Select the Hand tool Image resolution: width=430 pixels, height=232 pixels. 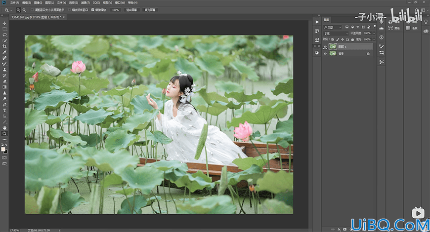(x=4, y=128)
